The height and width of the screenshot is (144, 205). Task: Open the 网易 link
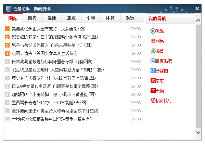pyautogui.click(x=160, y=41)
